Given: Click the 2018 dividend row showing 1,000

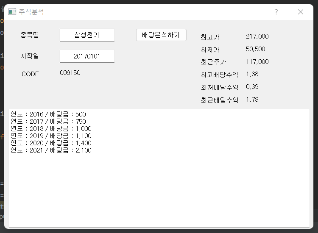Looking at the screenshot, I should click(x=51, y=128).
